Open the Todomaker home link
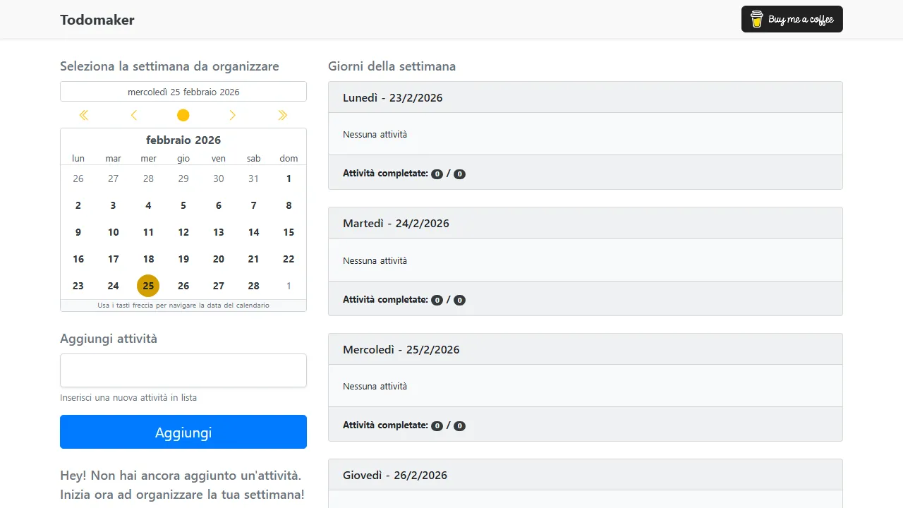The width and height of the screenshot is (903, 508). [97, 20]
